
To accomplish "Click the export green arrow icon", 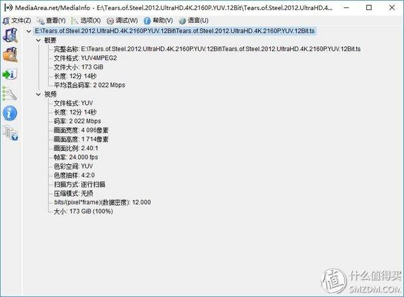I will (10, 75).
